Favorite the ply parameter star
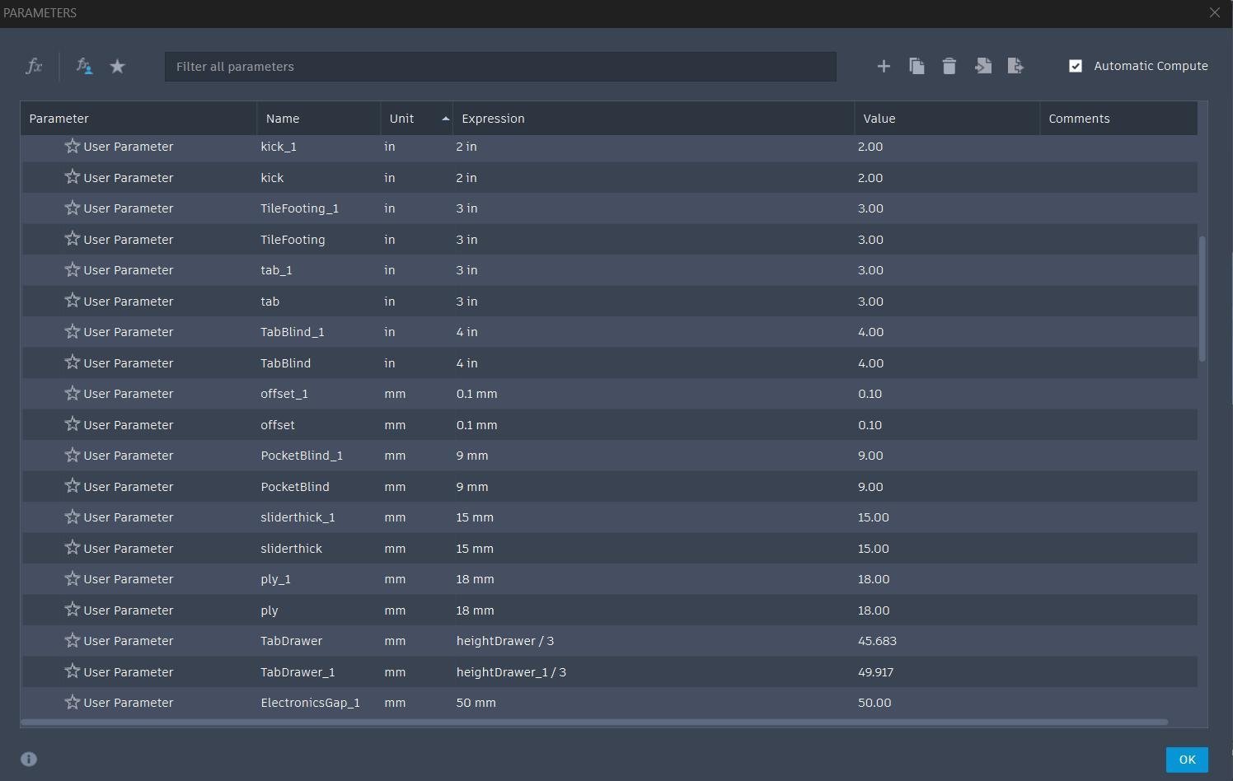Screen dimensions: 1233x781 coord(73,610)
